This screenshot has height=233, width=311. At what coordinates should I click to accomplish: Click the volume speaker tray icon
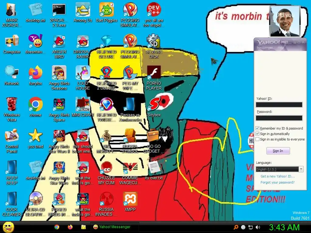pyautogui.click(x=258, y=227)
